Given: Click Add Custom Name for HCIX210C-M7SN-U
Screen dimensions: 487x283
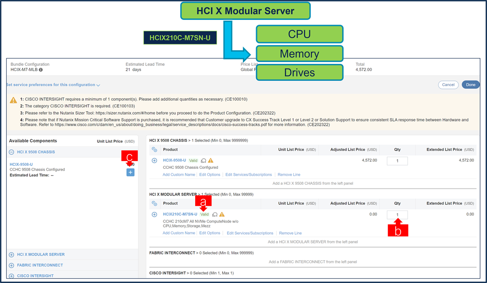Looking at the screenshot, I should coord(179,233).
